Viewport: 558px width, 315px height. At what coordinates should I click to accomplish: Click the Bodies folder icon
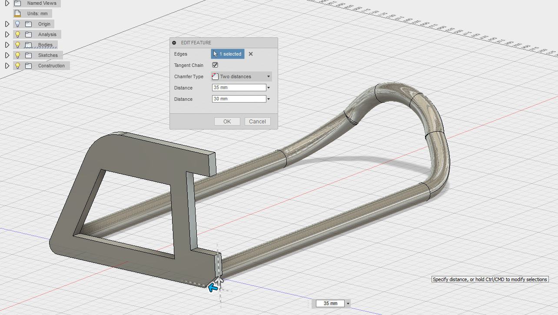[x=29, y=45]
